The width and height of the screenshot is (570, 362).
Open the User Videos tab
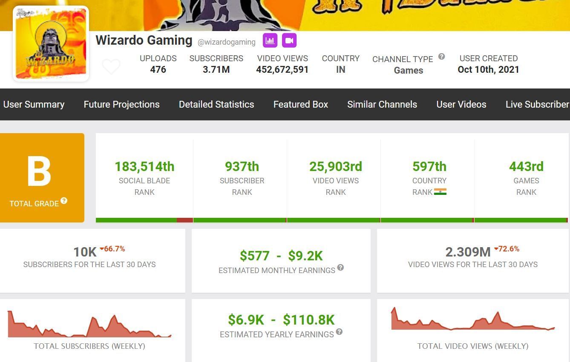click(x=461, y=104)
